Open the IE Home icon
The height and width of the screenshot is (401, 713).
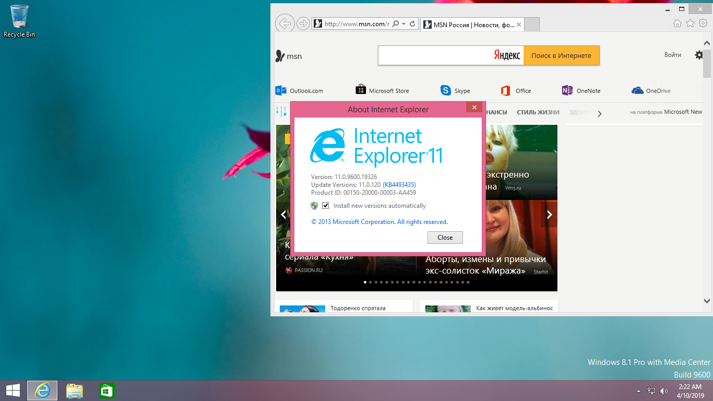click(677, 23)
